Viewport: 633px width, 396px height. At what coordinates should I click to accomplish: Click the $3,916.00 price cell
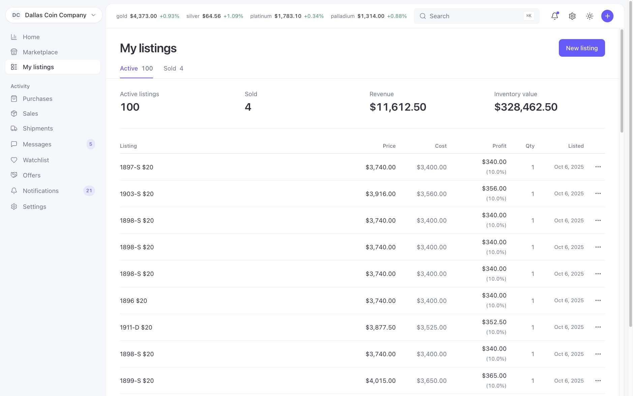pos(381,194)
